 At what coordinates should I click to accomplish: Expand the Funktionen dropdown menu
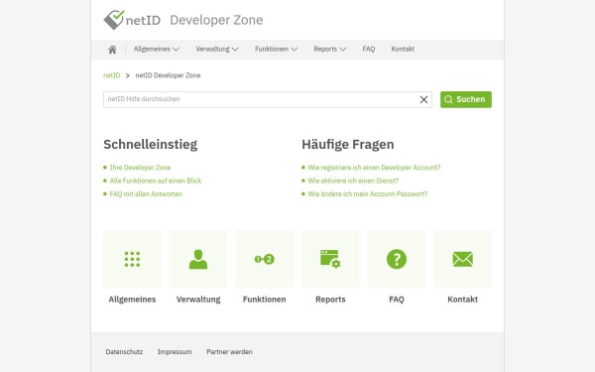pos(276,49)
